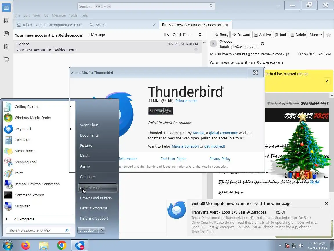Launch Sticky Notes from Start menu
Screen dimensions: 334x251
[x=38, y=151]
